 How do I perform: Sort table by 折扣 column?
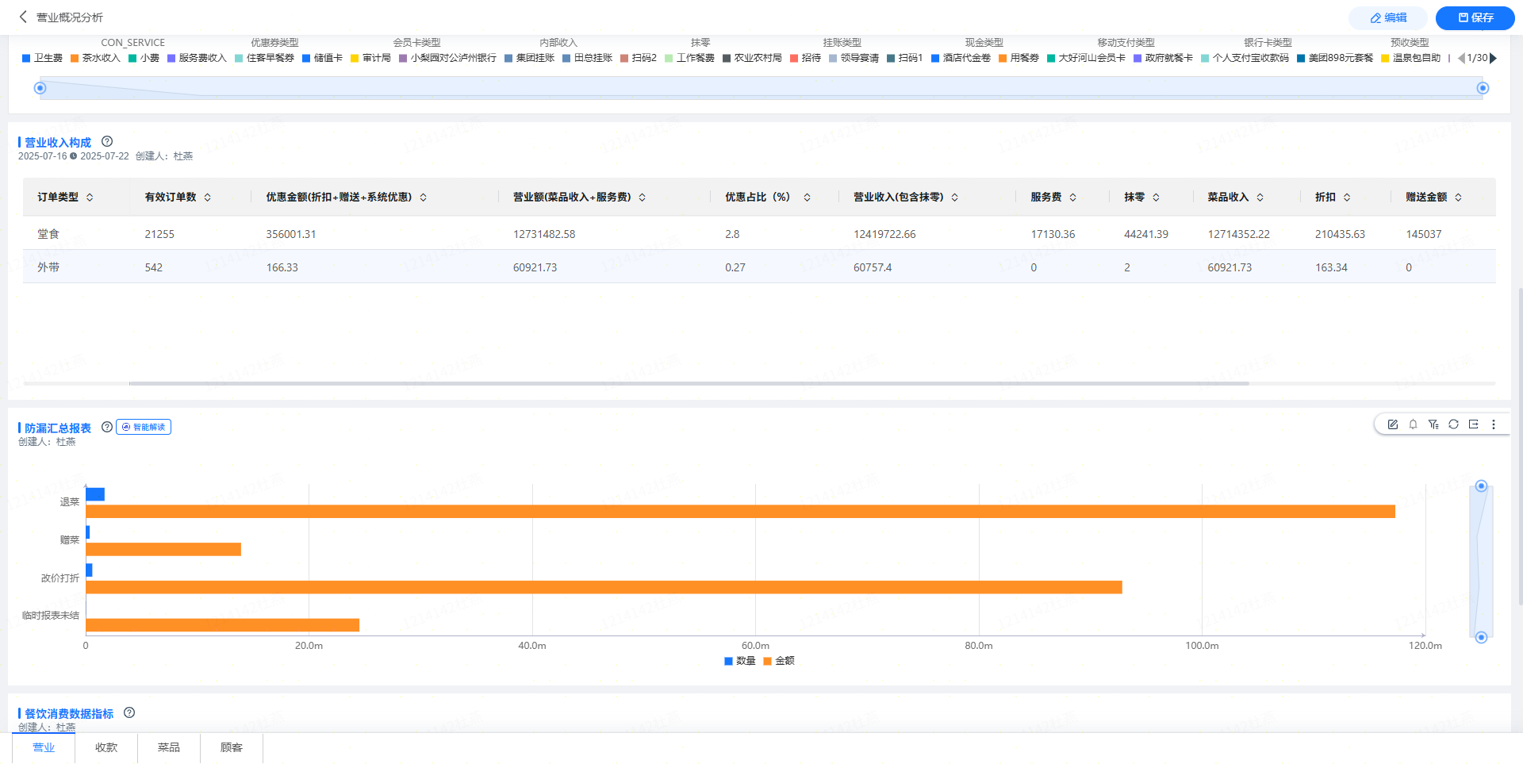(1347, 198)
